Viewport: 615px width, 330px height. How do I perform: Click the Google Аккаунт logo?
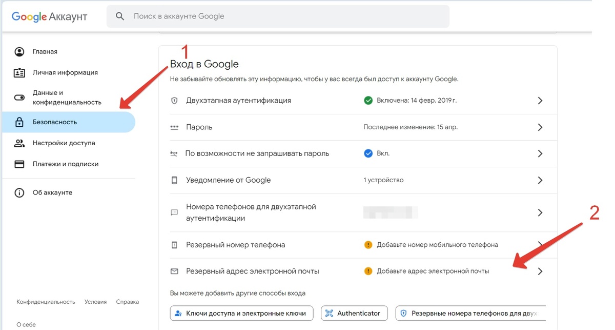point(49,16)
